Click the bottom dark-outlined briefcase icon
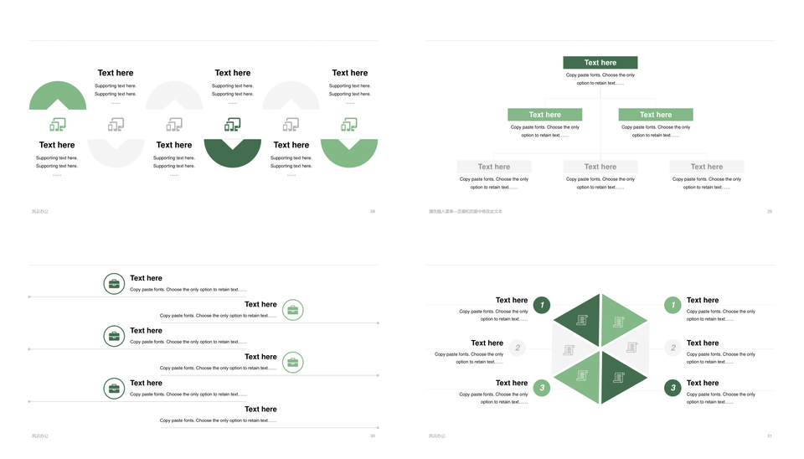Image resolution: width=804 pixels, height=459 pixels. coord(115,388)
